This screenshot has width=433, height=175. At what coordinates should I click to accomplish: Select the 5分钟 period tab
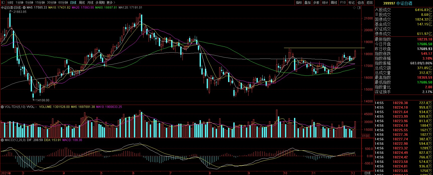coord(29,3)
